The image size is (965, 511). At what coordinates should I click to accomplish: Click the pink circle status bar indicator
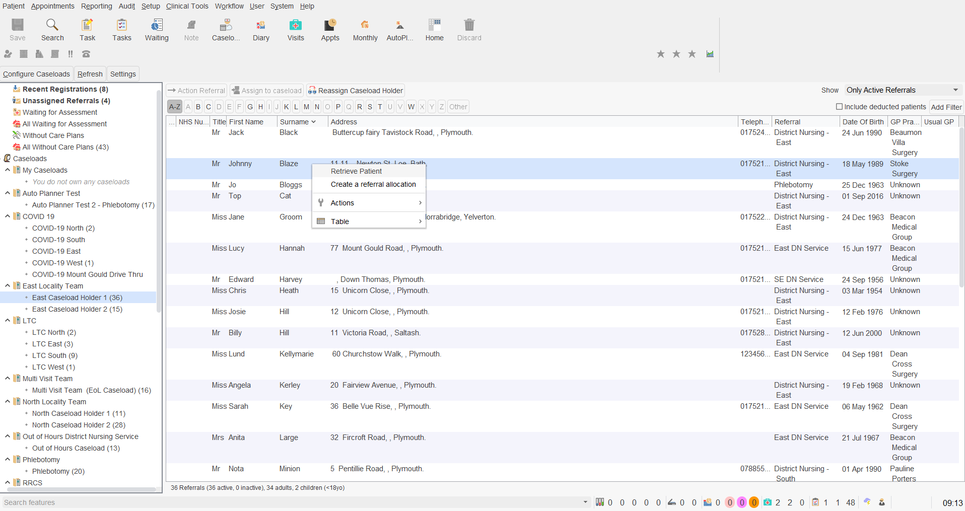[x=730, y=502]
